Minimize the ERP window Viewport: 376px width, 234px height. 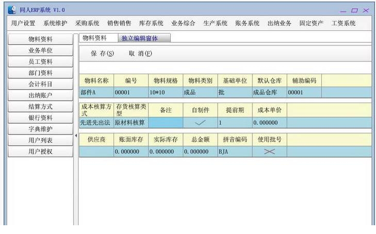tap(344, 11)
